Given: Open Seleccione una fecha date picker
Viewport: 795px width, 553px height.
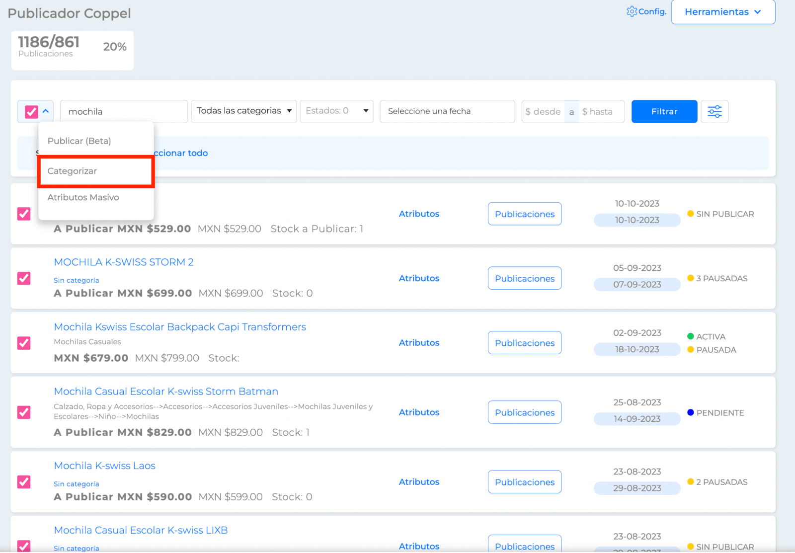Looking at the screenshot, I should [447, 111].
